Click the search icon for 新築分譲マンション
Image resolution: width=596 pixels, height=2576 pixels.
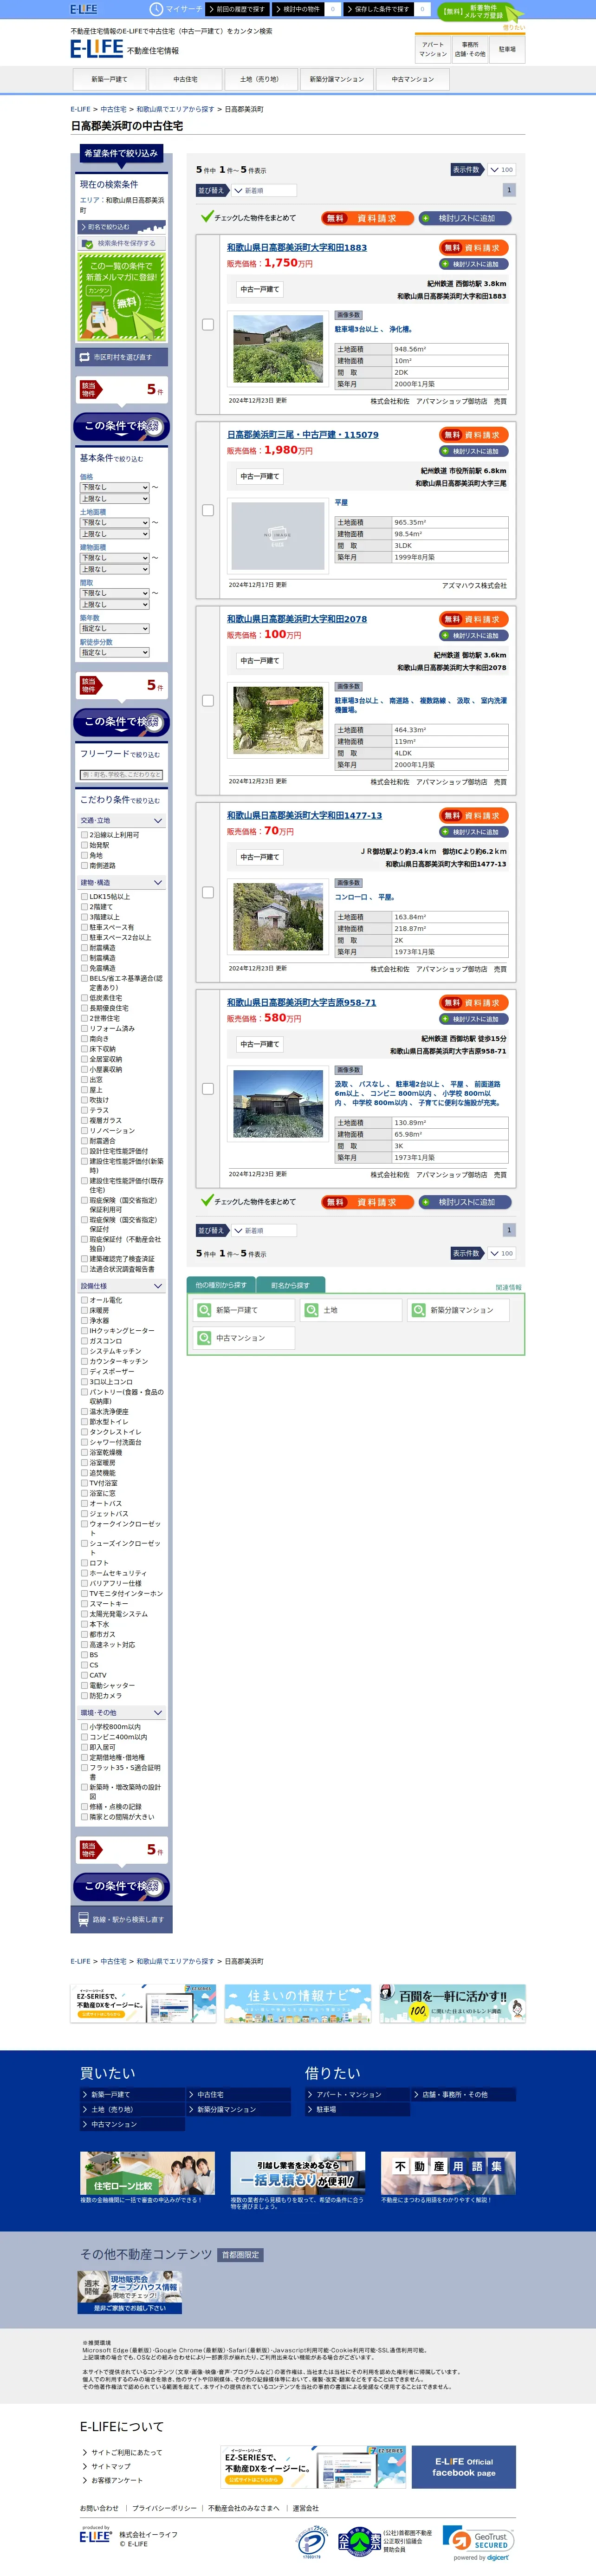point(419,1310)
